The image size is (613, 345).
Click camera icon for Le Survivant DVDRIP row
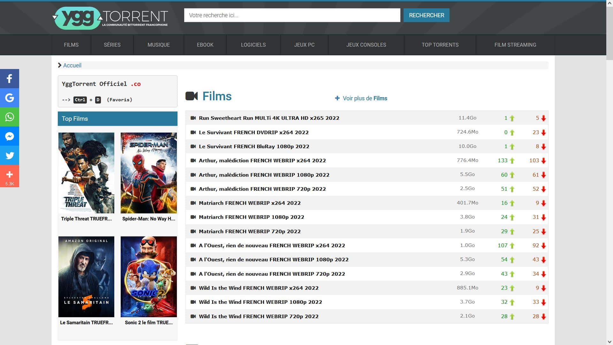point(193,132)
